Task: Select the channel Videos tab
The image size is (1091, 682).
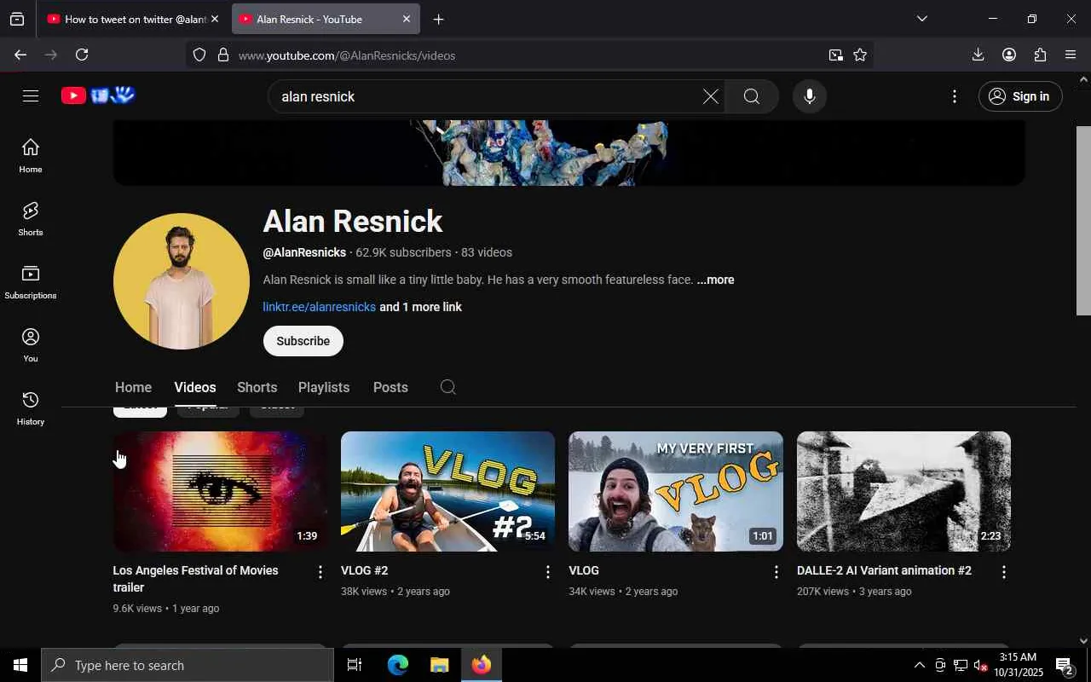Action: pyautogui.click(x=195, y=387)
